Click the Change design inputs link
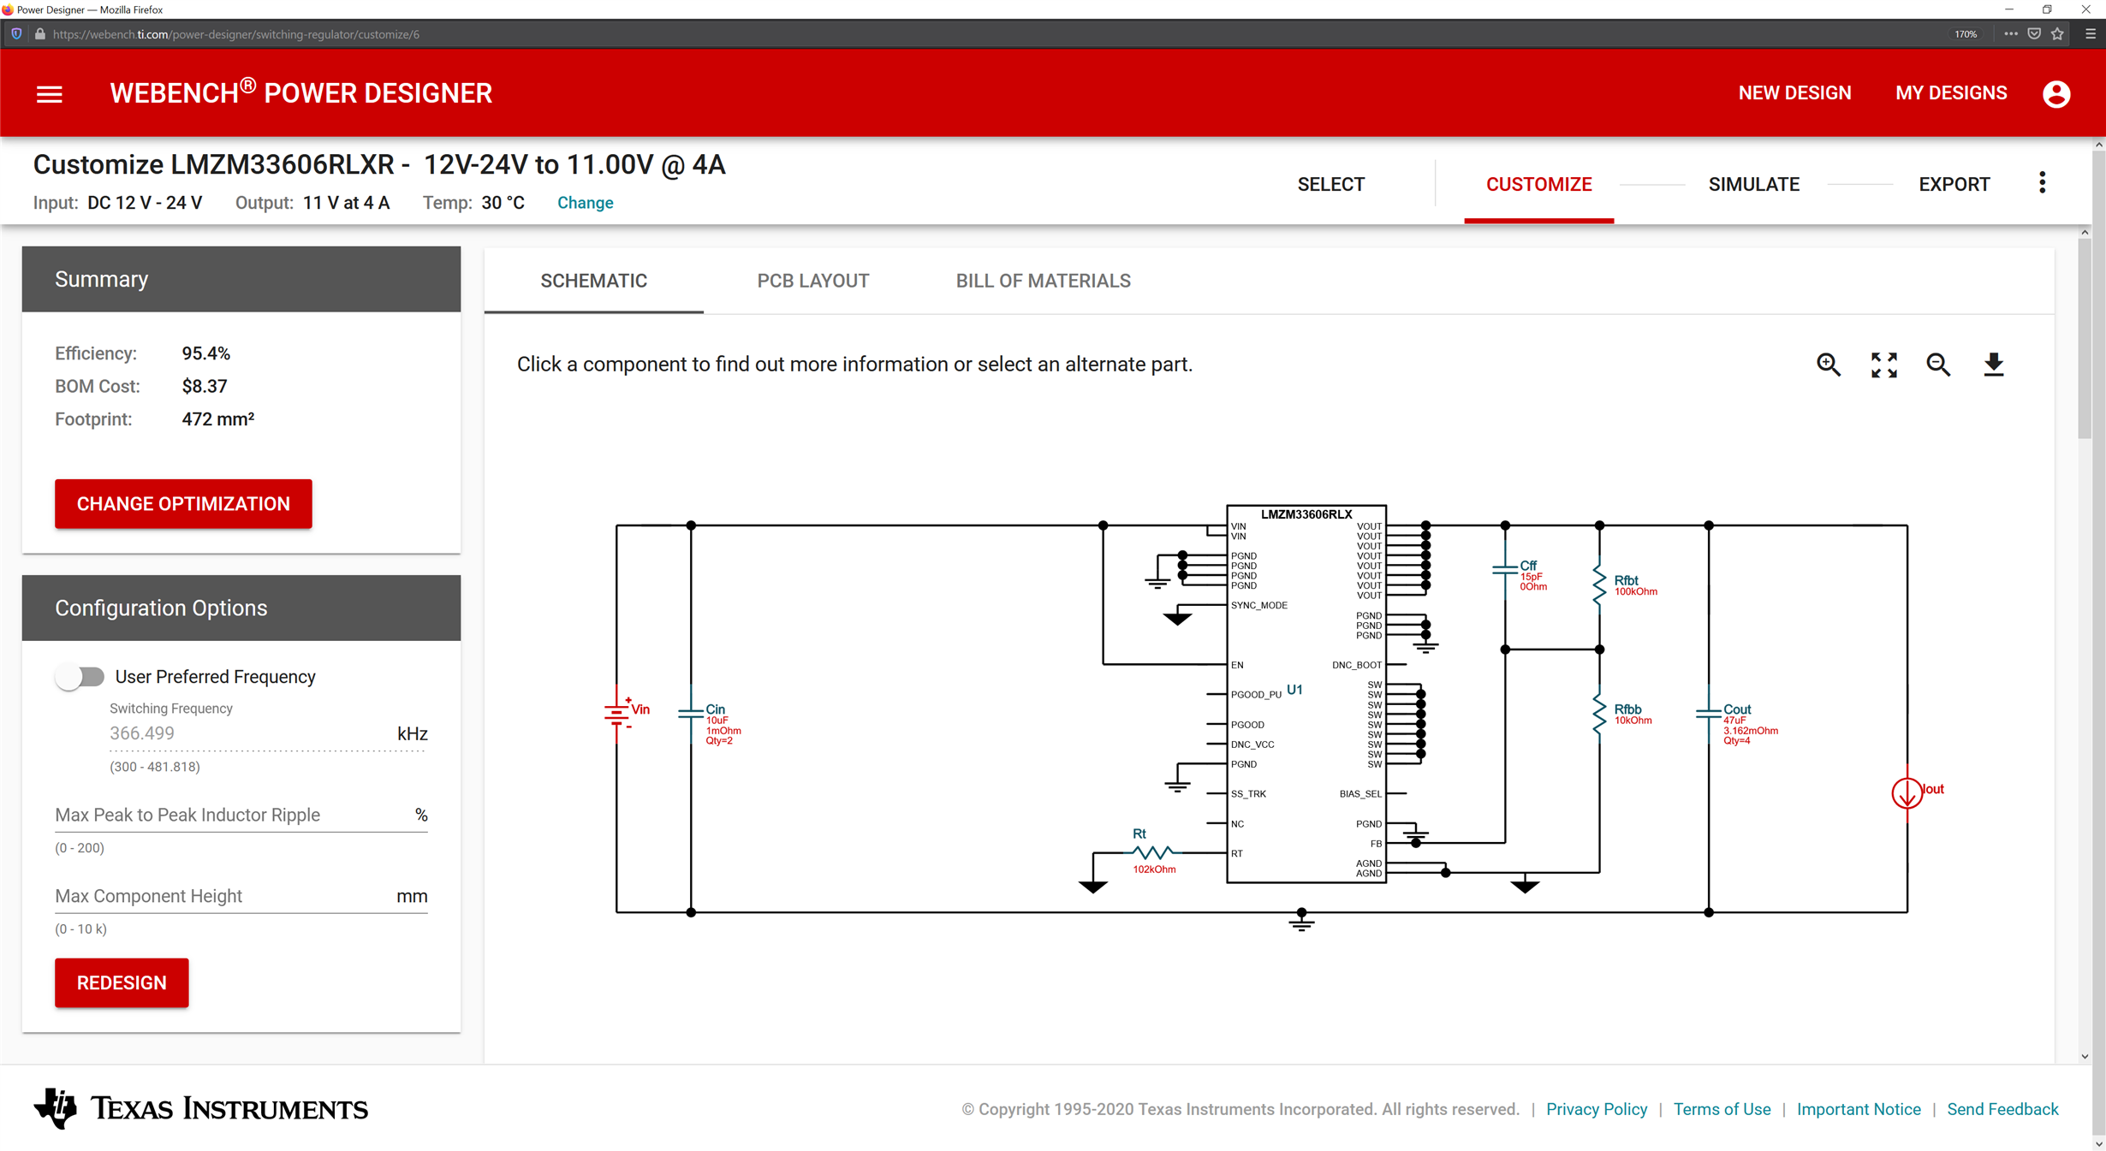 (585, 203)
